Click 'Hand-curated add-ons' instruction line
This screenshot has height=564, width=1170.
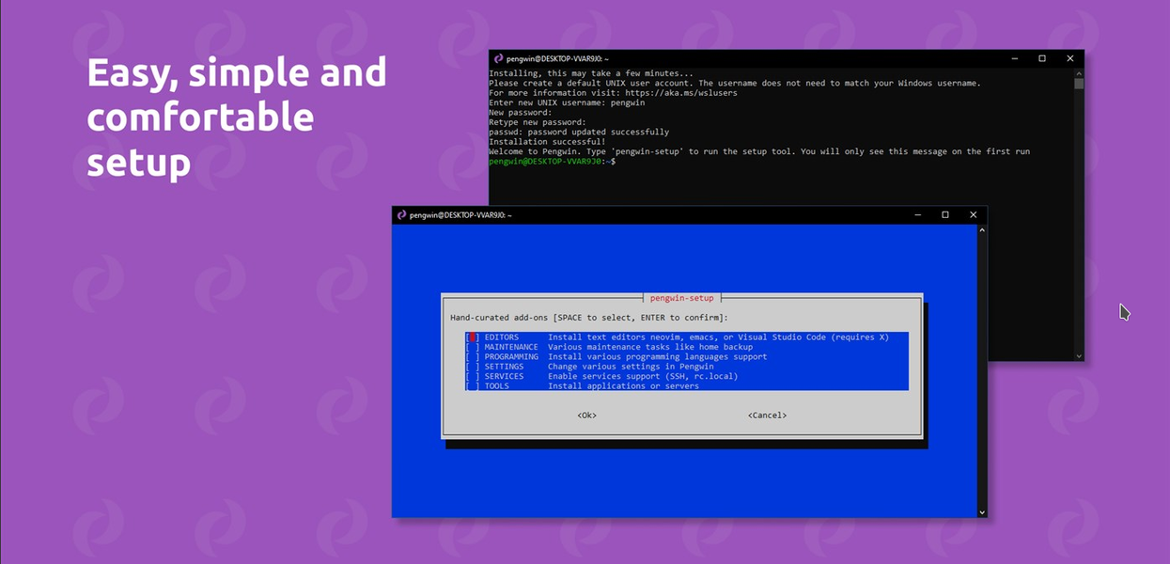(x=589, y=318)
